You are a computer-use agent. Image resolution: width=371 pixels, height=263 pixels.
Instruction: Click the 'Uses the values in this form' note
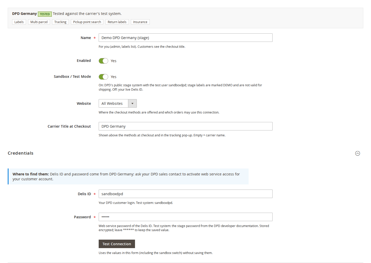point(156,253)
